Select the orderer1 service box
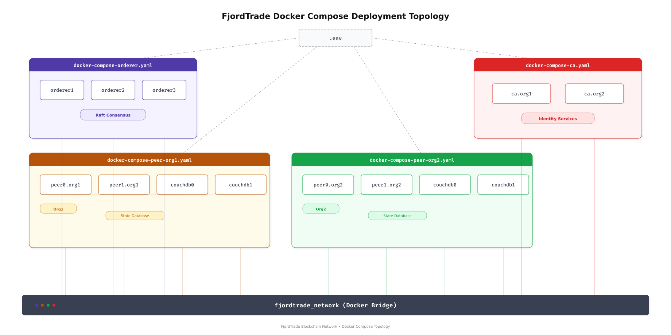The image size is (671, 335). click(62, 90)
